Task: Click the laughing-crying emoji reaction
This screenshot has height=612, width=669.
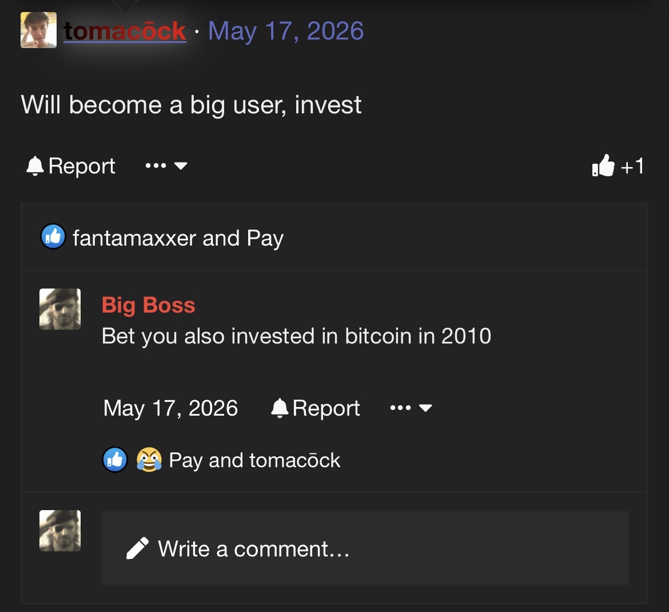Action: 149,460
